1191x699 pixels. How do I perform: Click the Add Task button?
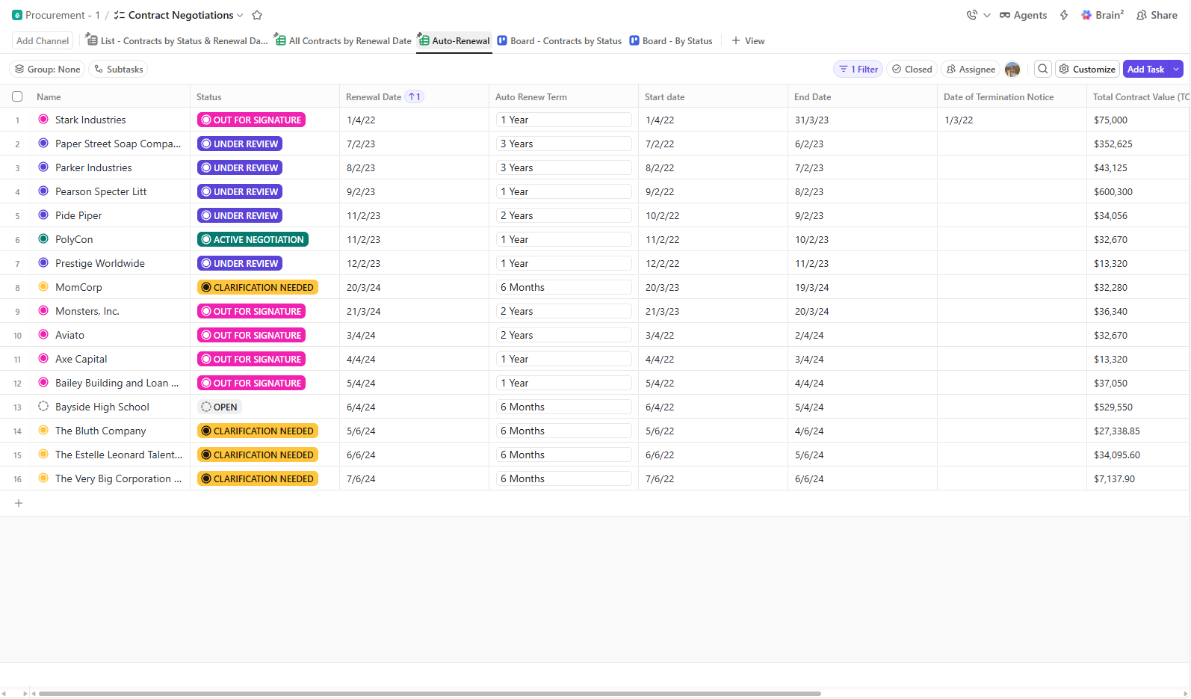click(x=1146, y=70)
